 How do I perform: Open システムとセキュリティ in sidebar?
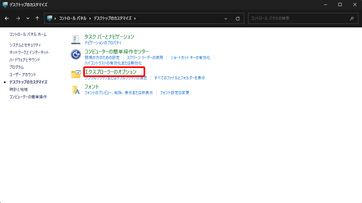coord(25,45)
